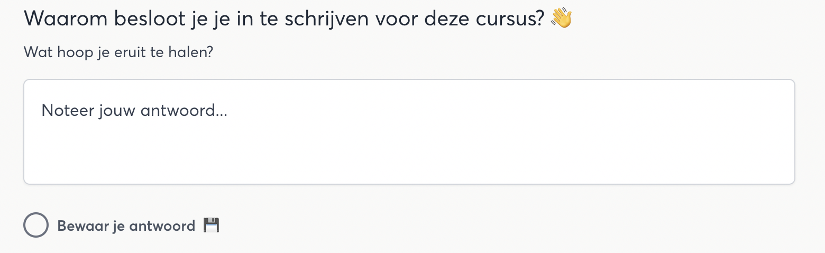Viewport: 825px width, 253px height.
Task: Click the 'Bewaar je antwoord' label
Action: point(126,226)
